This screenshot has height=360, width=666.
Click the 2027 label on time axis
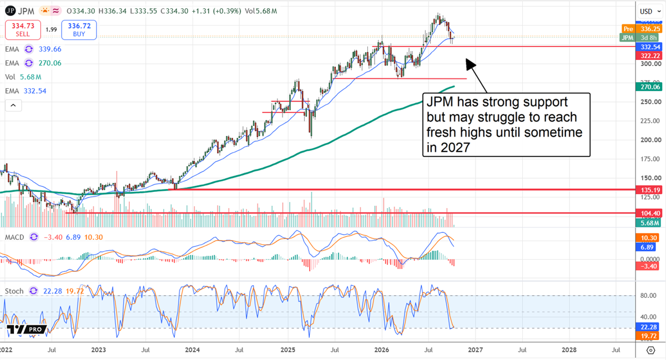pyautogui.click(x=476, y=350)
